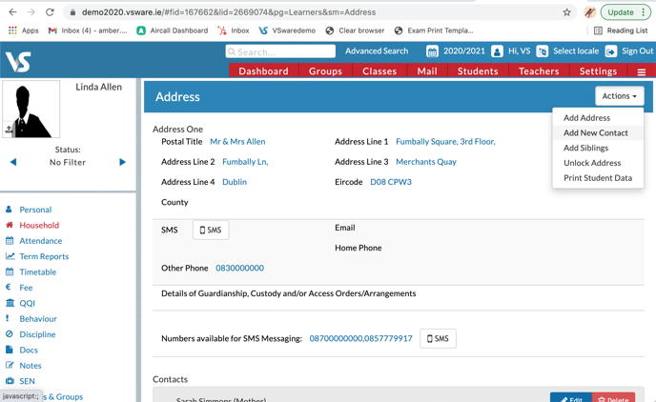Click Eircode value D08 CPW3
This screenshot has height=402, width=656.
click(391, 182)
